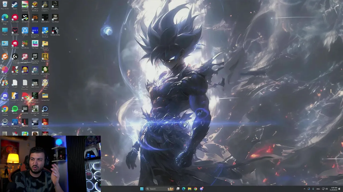Open the Epic Games Launcher icon
This screenshot has height=192, width=343.
[x=35, y=59]
